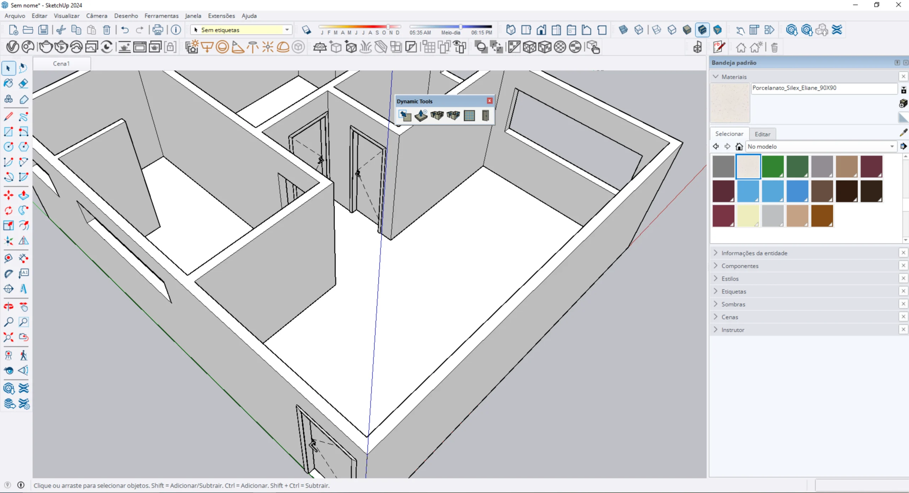Select the Eraser tool

(x=23, y=83)
